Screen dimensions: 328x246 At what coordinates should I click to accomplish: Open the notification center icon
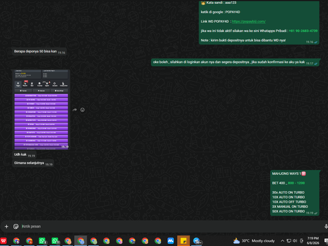326,241
